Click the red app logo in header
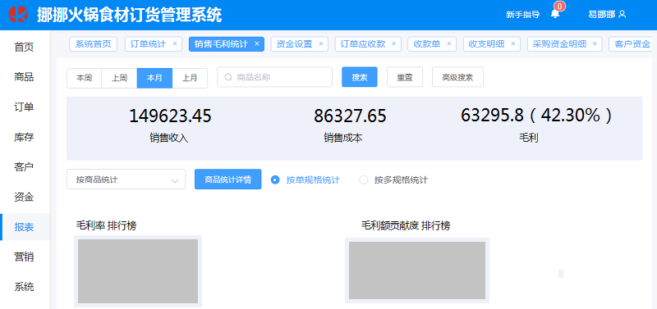657x309 pixels. (x=18, y=15)
